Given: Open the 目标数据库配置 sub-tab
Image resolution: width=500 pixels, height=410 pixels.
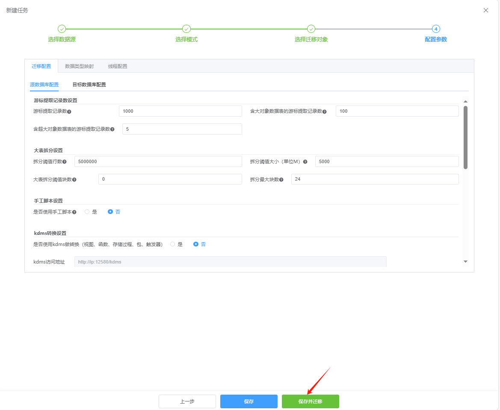Looking at the screenshot, I should (89, 85).
